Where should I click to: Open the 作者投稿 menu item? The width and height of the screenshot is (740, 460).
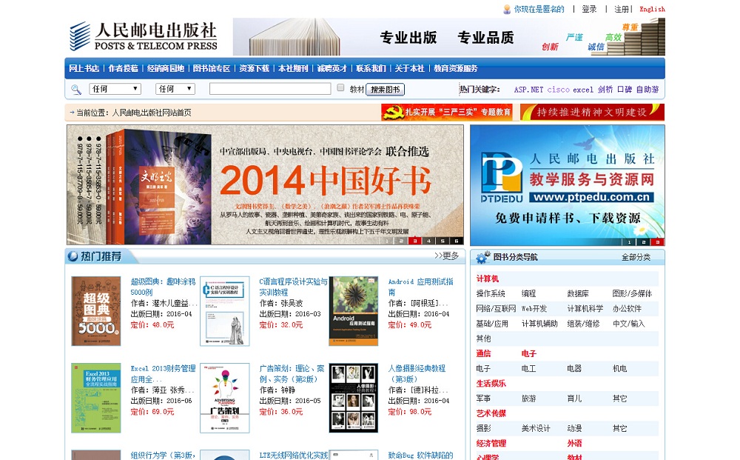pyautogui.click(x=123, y=68)
